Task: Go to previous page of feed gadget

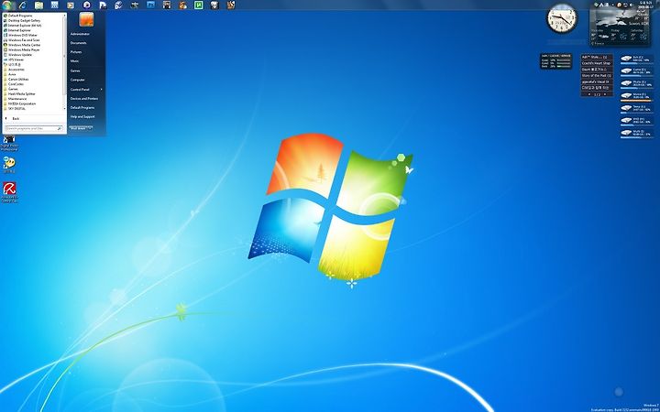Action: [x=588, y=94]
